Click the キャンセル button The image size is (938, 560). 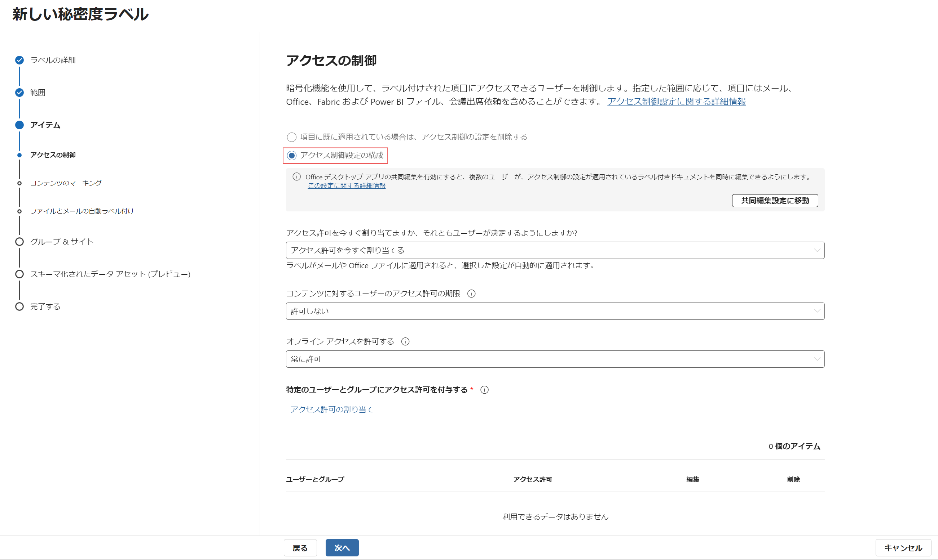[x=903, y=547]
